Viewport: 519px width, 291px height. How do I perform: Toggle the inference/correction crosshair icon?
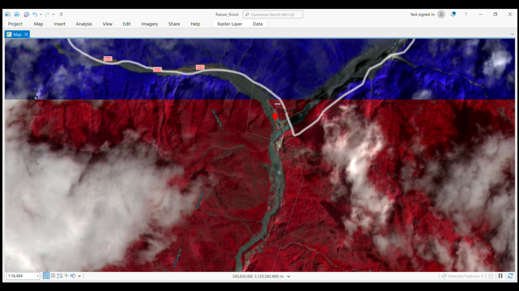[x=66, y=276]
